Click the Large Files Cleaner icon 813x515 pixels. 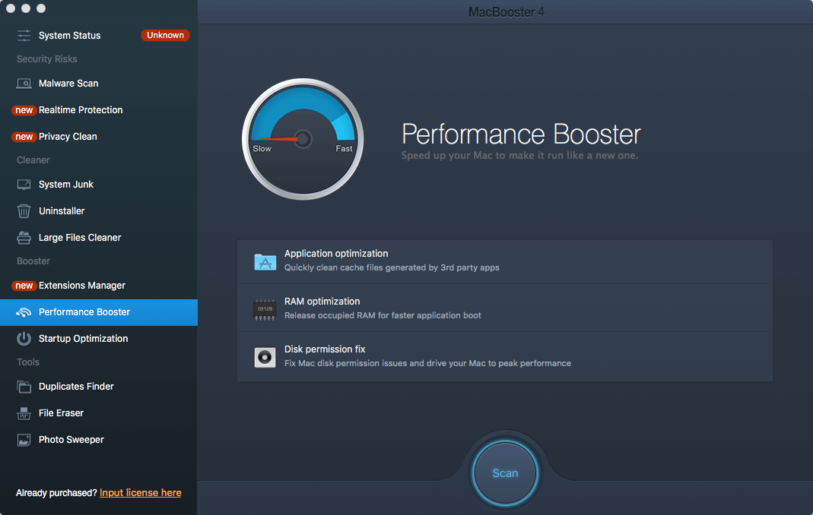24,238
